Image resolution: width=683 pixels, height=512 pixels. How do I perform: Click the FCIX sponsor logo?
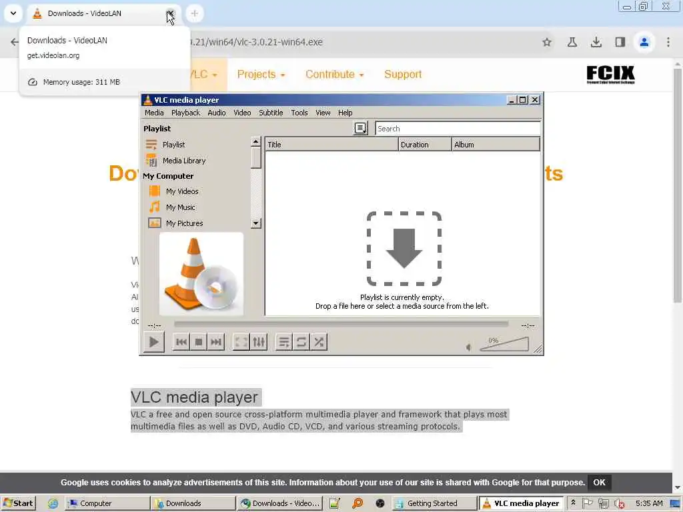(611, 75)
